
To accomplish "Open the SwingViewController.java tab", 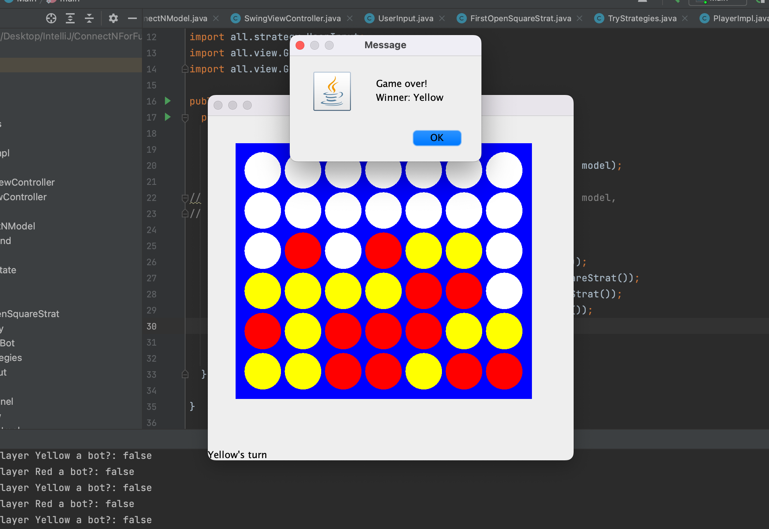I will tap(290, 18).
